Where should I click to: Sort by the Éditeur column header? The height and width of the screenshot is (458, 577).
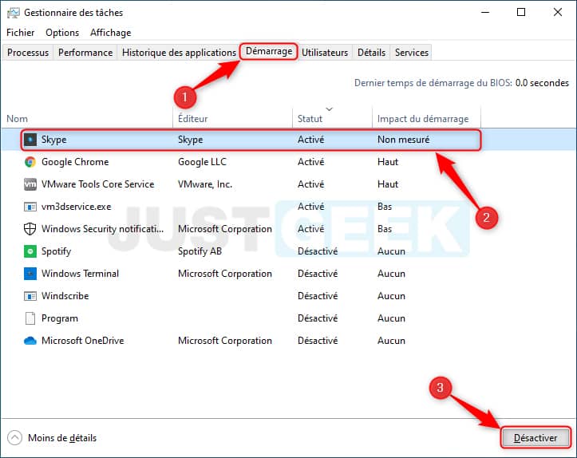232,118
